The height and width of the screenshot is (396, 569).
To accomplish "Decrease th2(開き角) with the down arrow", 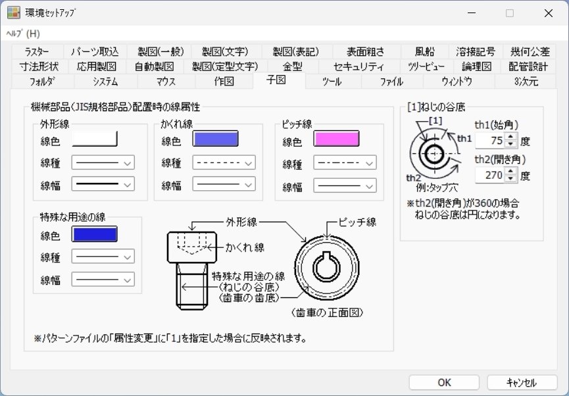I will coord(511,179).
